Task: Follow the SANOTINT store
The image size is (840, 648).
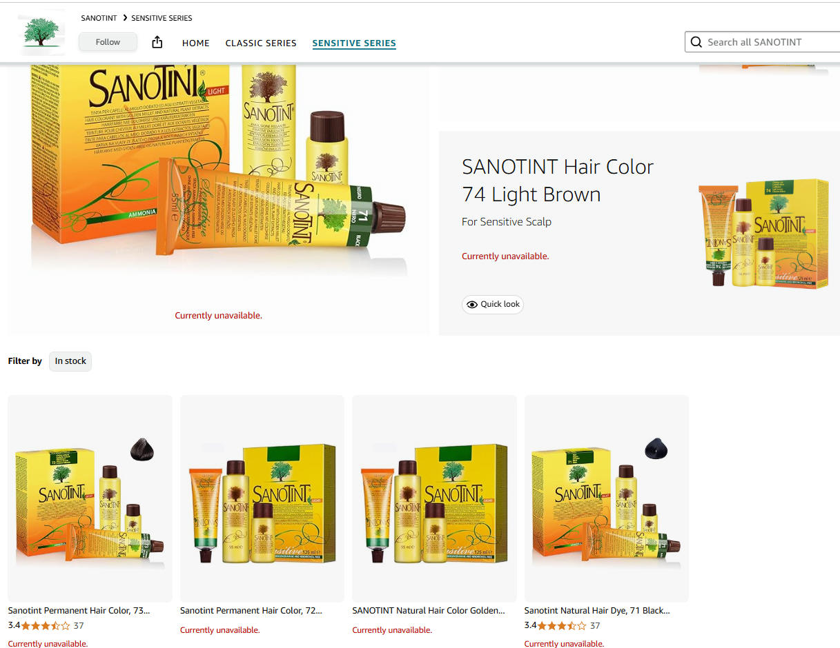Action: point(108,42)
